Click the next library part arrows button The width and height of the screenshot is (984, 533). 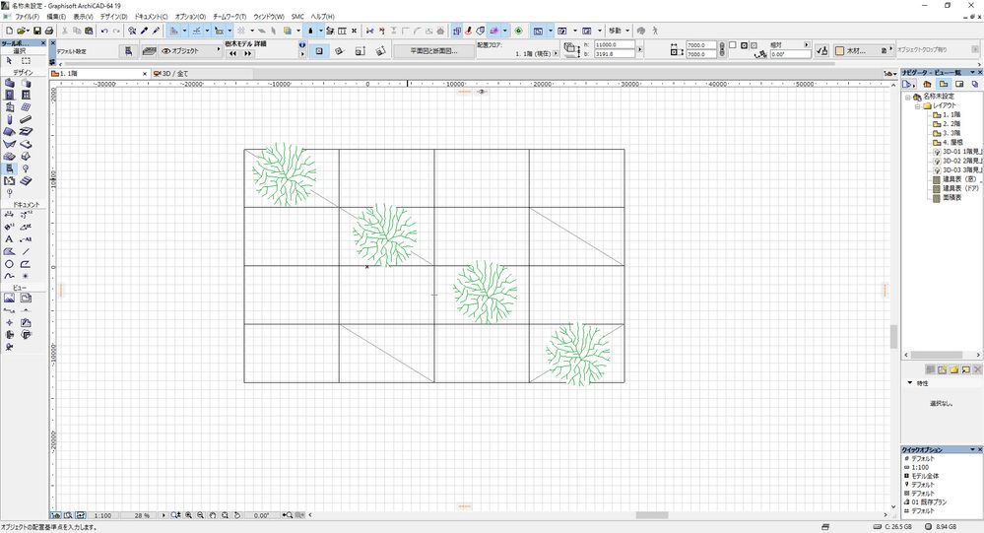248,54
